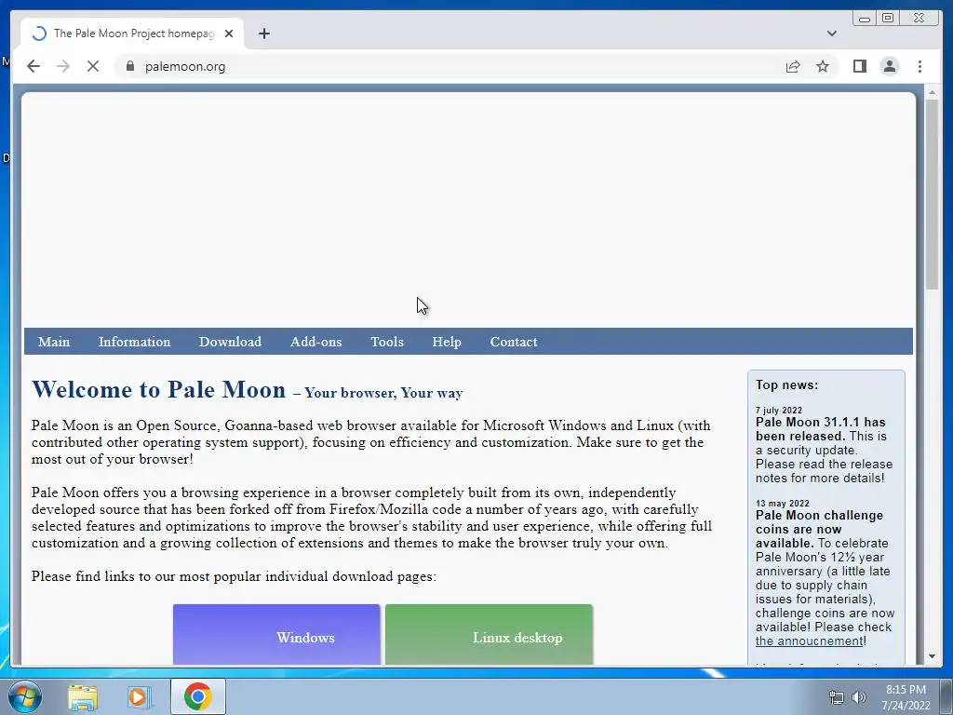The image size is (953, 715).
Task: Bookmark this page with the star icon
Action: (823, 66)
